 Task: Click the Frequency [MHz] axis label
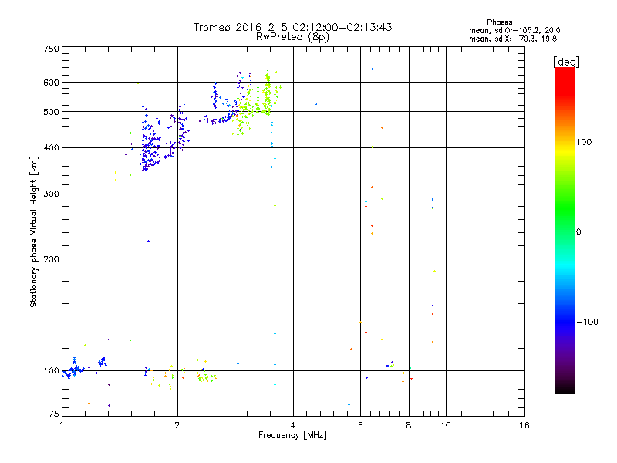[x=292, y=435]
